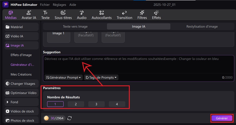Image resolution: width=236 pixels, height=125 pixels.
Task: Open the Avatar IA tool
Action: pyautogui.click(x=29, y=15)
